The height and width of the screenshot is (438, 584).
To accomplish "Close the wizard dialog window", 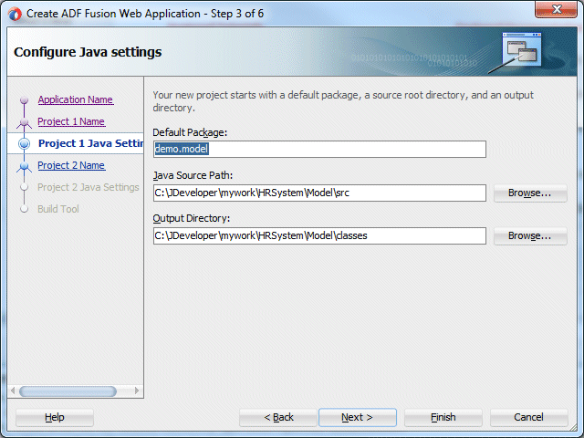I will (556, 9).
